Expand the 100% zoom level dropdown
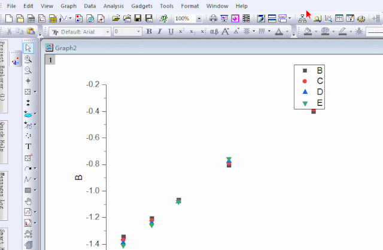 point(199,19)
